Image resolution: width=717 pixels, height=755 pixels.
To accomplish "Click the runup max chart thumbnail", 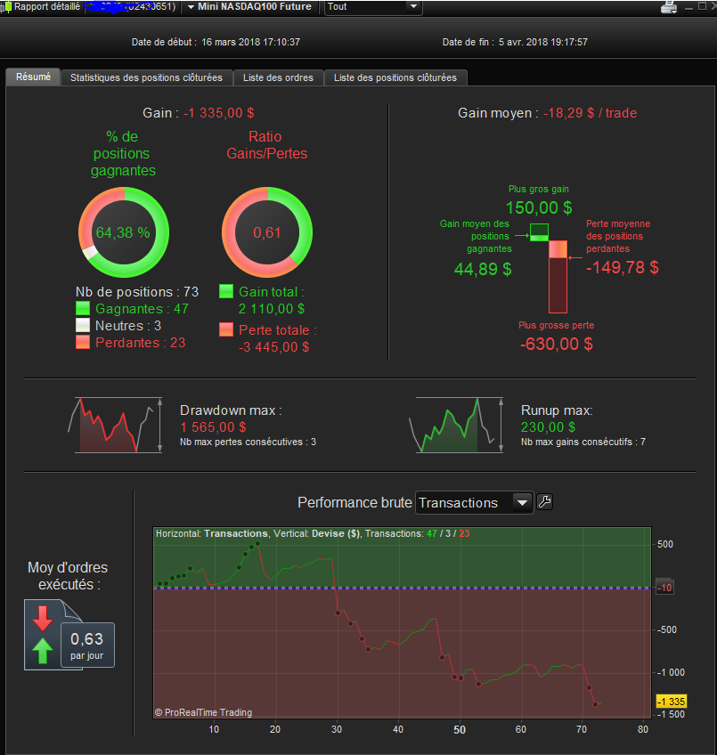I will click(456, 425).
